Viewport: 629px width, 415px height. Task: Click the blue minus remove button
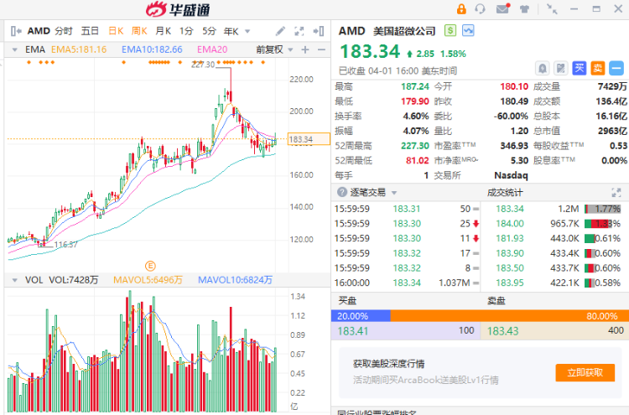(616, 68)
